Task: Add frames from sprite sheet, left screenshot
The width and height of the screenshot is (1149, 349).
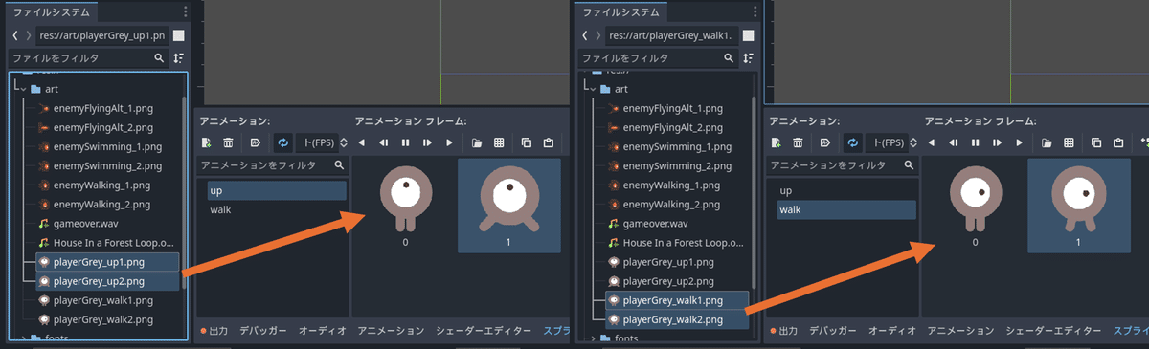Action: point(499,142)
